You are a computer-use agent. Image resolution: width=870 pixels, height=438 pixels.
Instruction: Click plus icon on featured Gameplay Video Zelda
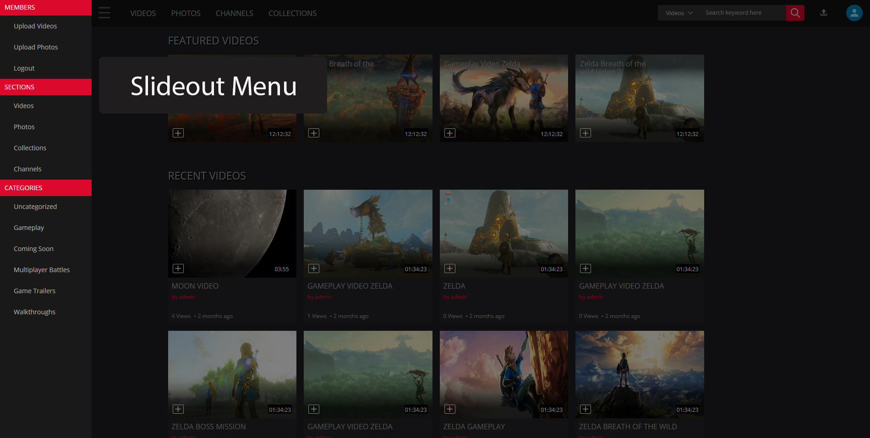coord(450,133)
